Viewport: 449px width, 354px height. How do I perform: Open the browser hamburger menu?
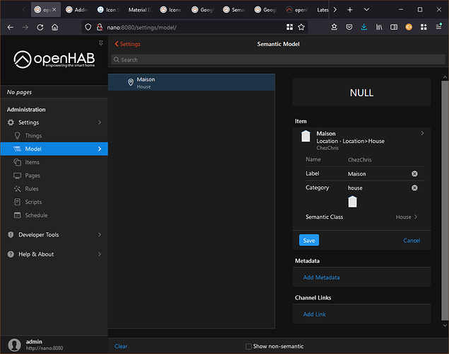(x=438, y=27)
